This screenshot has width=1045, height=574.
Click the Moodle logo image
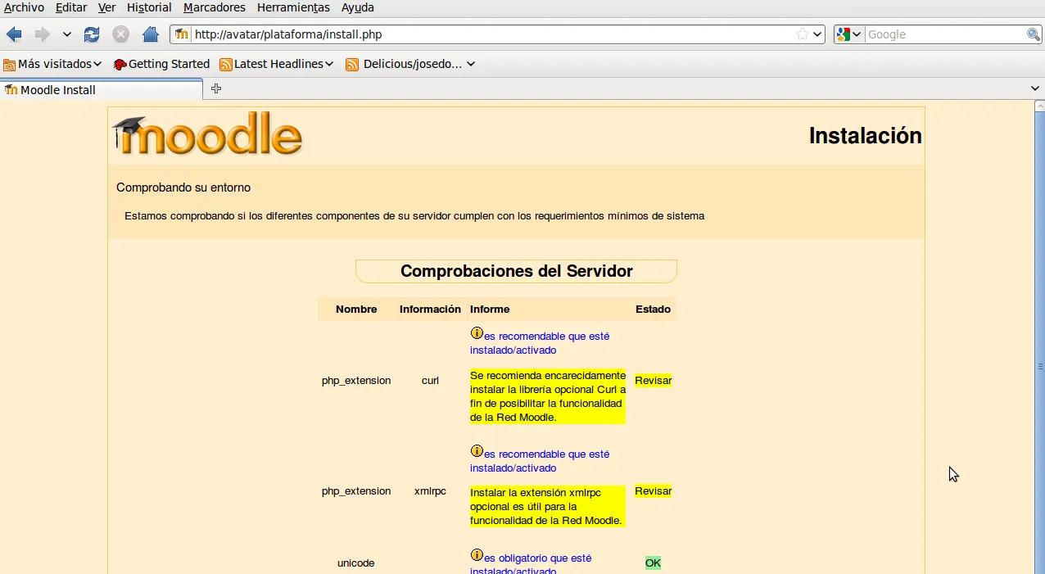(x=208, y=134)
